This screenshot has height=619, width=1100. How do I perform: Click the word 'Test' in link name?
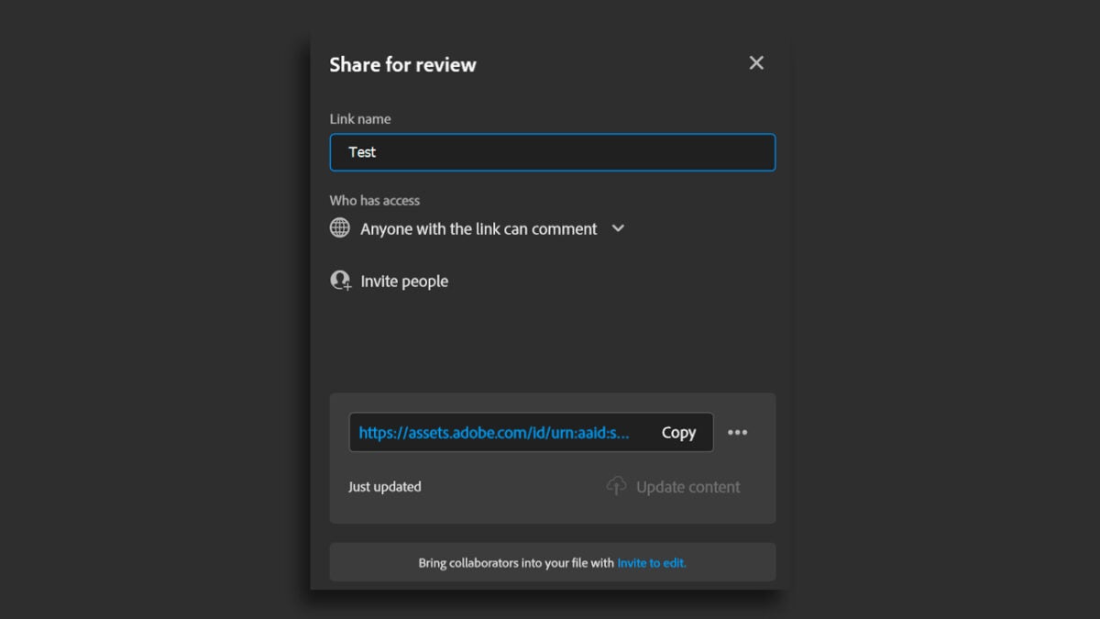362,152
